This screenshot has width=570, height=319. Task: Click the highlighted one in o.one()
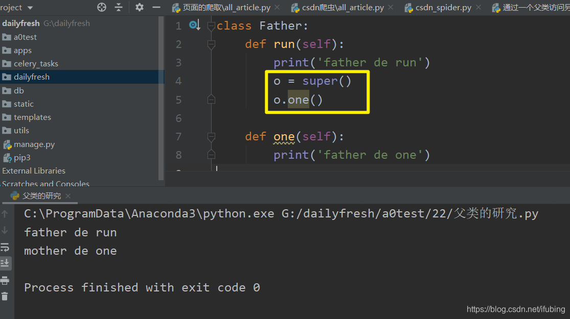coord(298,100)
